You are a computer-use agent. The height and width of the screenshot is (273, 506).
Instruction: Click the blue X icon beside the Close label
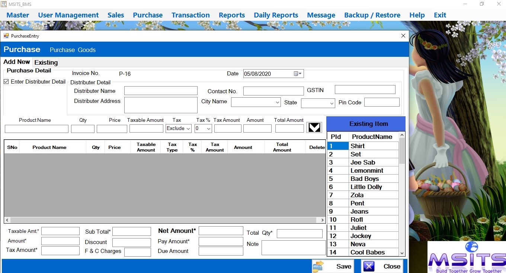[x=368, y=266]
